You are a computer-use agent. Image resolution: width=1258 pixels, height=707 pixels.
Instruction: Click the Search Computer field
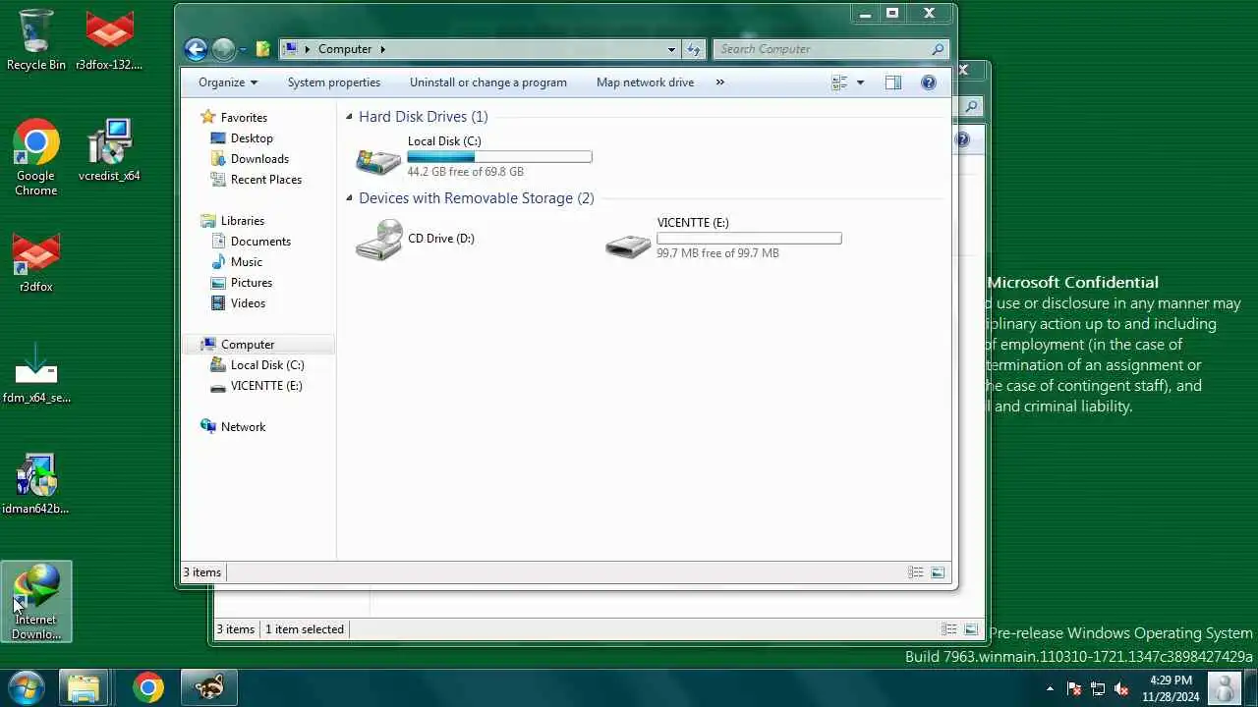tap(830, 49)
